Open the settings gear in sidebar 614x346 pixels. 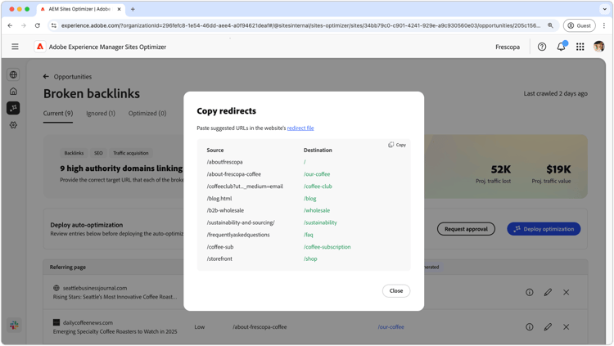[x=13, y=125]
